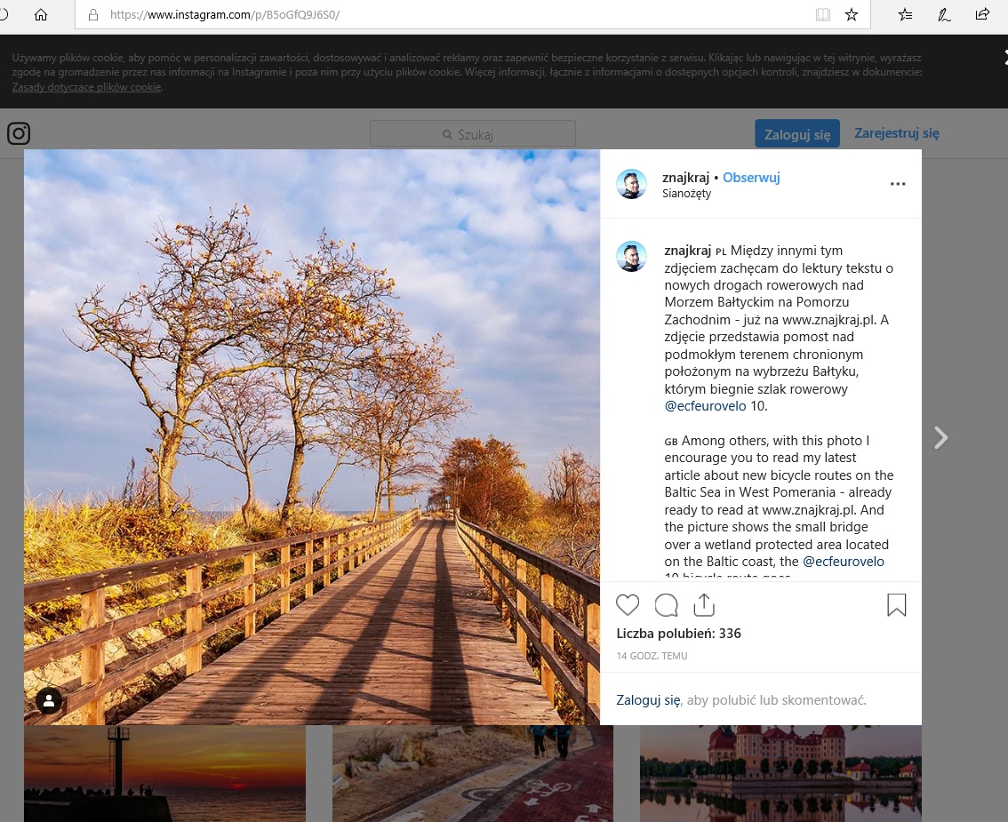Like the post with heart icon
This screenshot has width=1008, height=822.
[628, 605]
